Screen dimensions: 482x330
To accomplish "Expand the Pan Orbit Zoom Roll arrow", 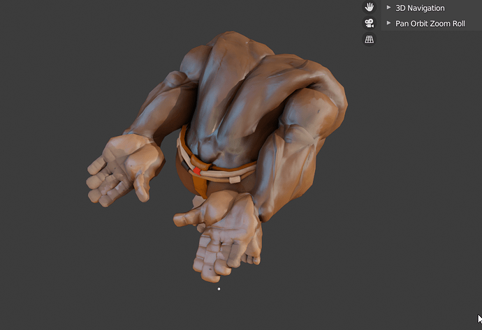I will tap(388, 23).
